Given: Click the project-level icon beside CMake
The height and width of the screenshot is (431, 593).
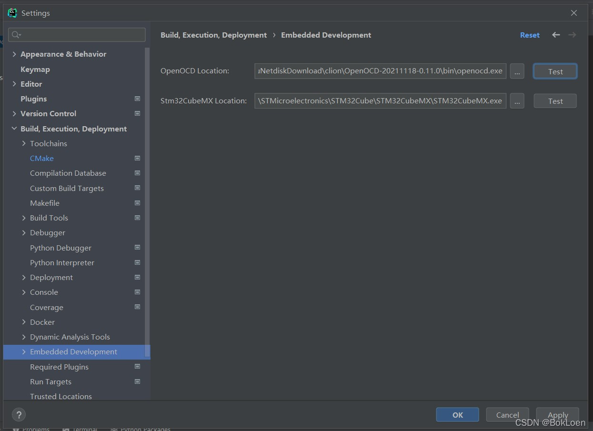Looking at the screenshot, I should [137, 158].
